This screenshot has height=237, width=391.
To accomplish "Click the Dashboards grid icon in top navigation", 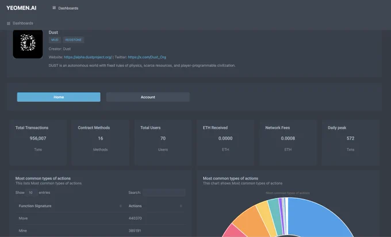I will pos(54,8).
